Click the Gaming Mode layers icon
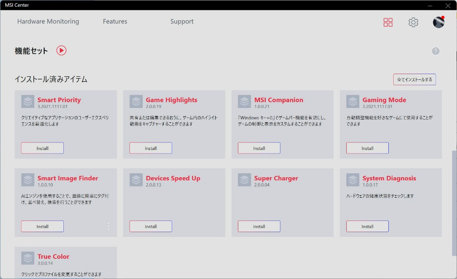 (353, 102)
